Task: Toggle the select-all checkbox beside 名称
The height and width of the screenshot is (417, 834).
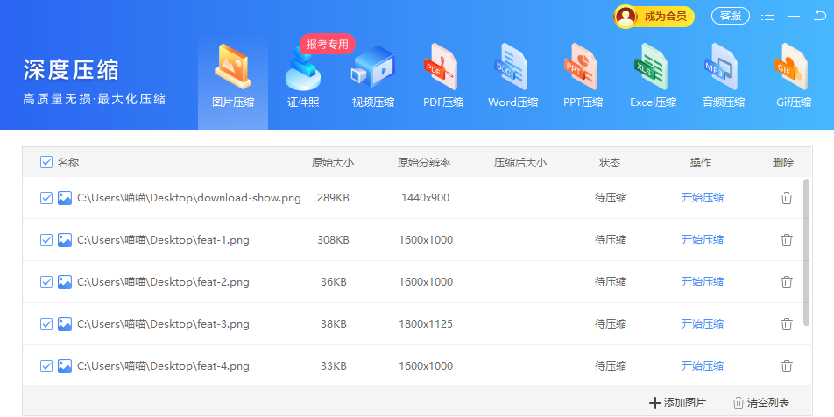Action: coord(46,162)
